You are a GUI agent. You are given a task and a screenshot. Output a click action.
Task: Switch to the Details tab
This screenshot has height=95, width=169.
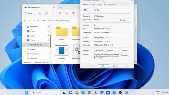pos(99,5)
